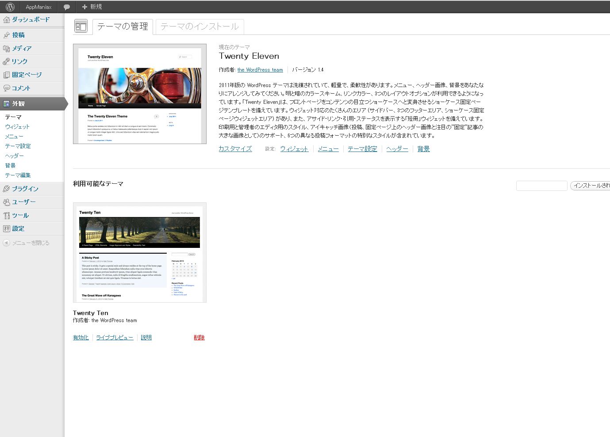Open the ウィジェット submenu item

17,127
